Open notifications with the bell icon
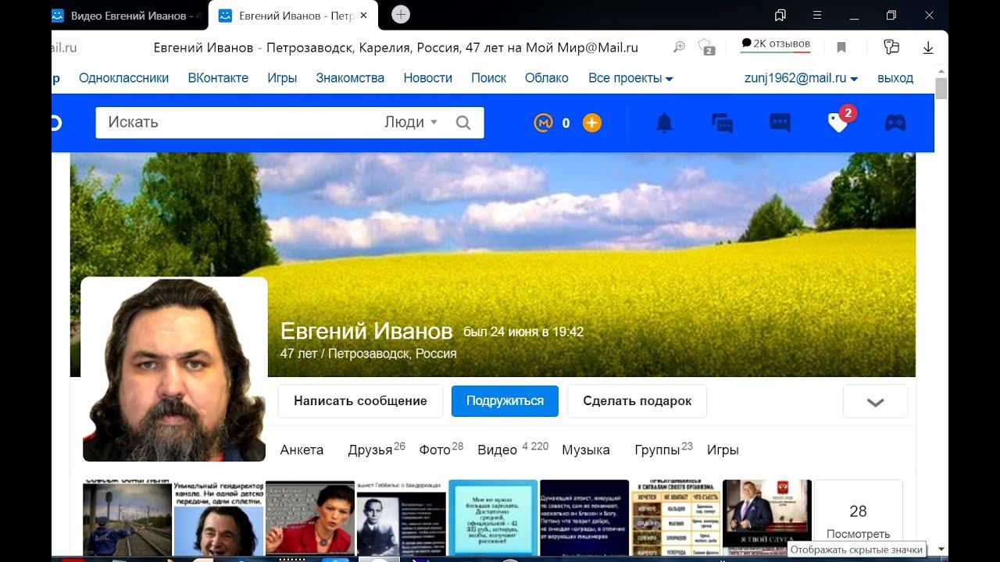This screenshot has height=562, width=1000. click(x=664, y=123)
